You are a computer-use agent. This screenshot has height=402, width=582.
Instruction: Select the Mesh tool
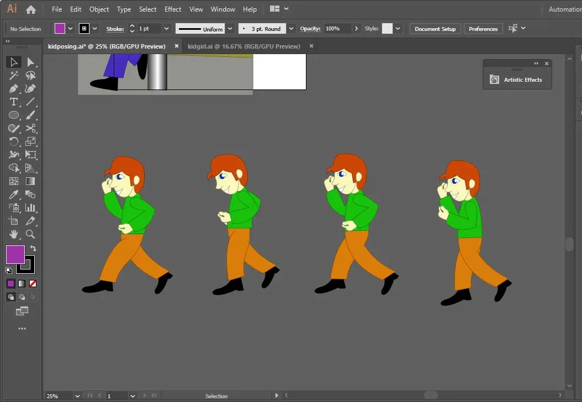point(14,181)
